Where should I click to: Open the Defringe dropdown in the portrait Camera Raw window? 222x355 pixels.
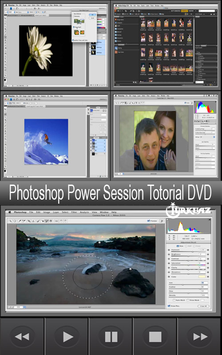[207, 137]
